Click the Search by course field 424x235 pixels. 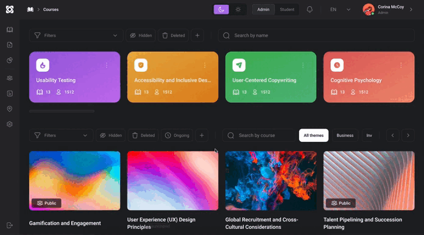(259, 135)
